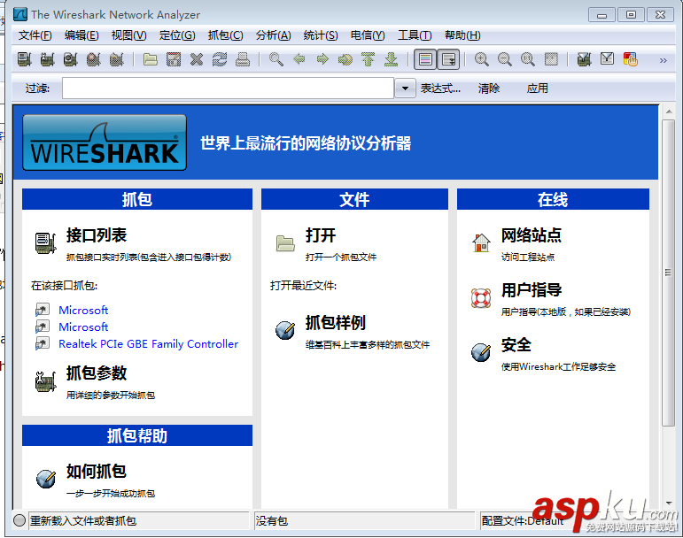Click the expert info status circle
Screen dimensions: 683x538
click(x=19, y=520)
